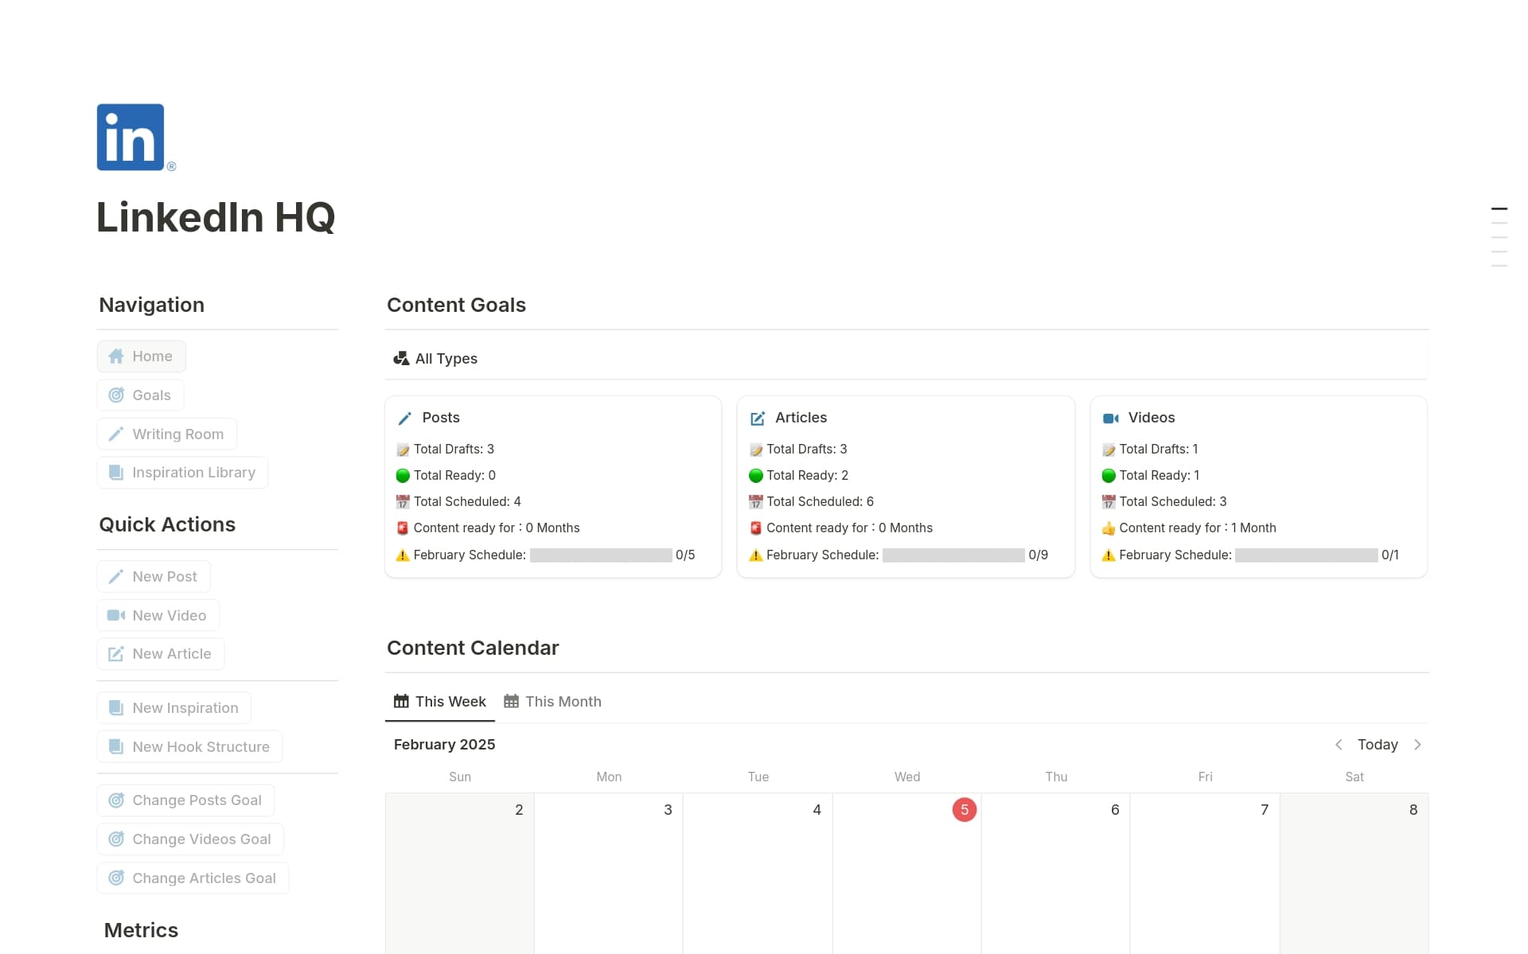This screenshot has width=1528, height=954.
Task: Click 'Total Ready: 1' in Videos card
Action: (x=1159, y=476)
